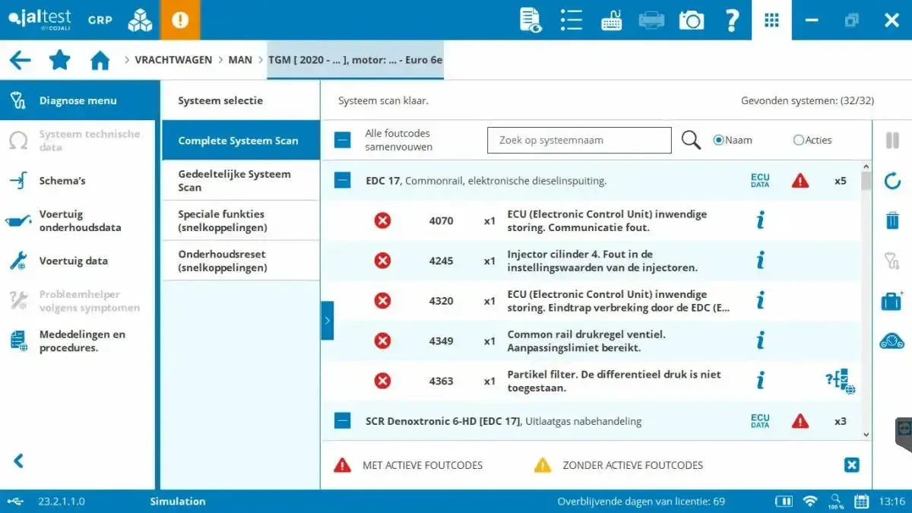Open the print icon in the top bar
Screen dimensions: 912x513
tap(651, 20)
